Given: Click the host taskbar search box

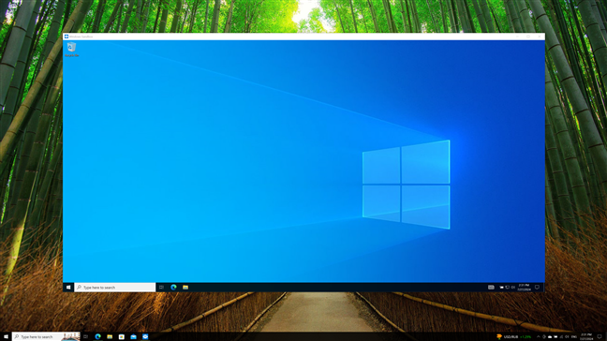Looking at the screenshot, I should (46, 336).
